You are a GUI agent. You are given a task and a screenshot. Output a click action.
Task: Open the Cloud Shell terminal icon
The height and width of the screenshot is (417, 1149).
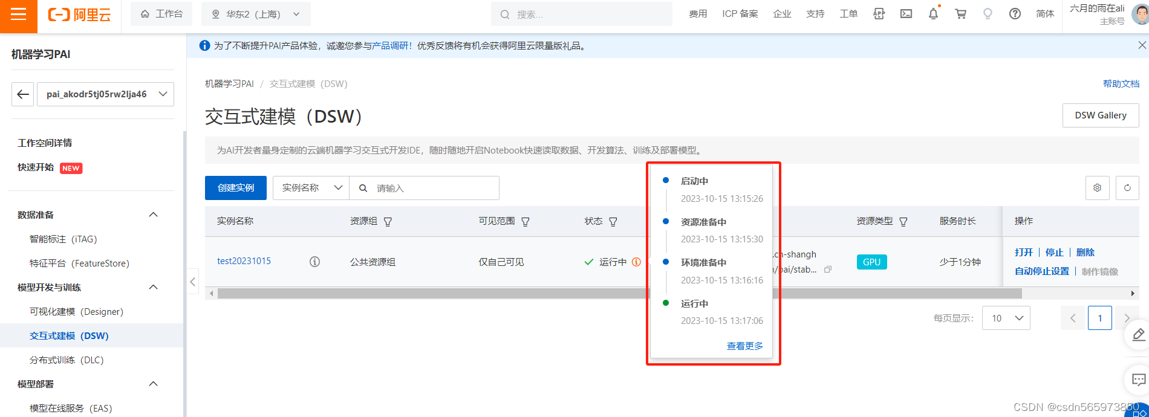pos(906,14)
